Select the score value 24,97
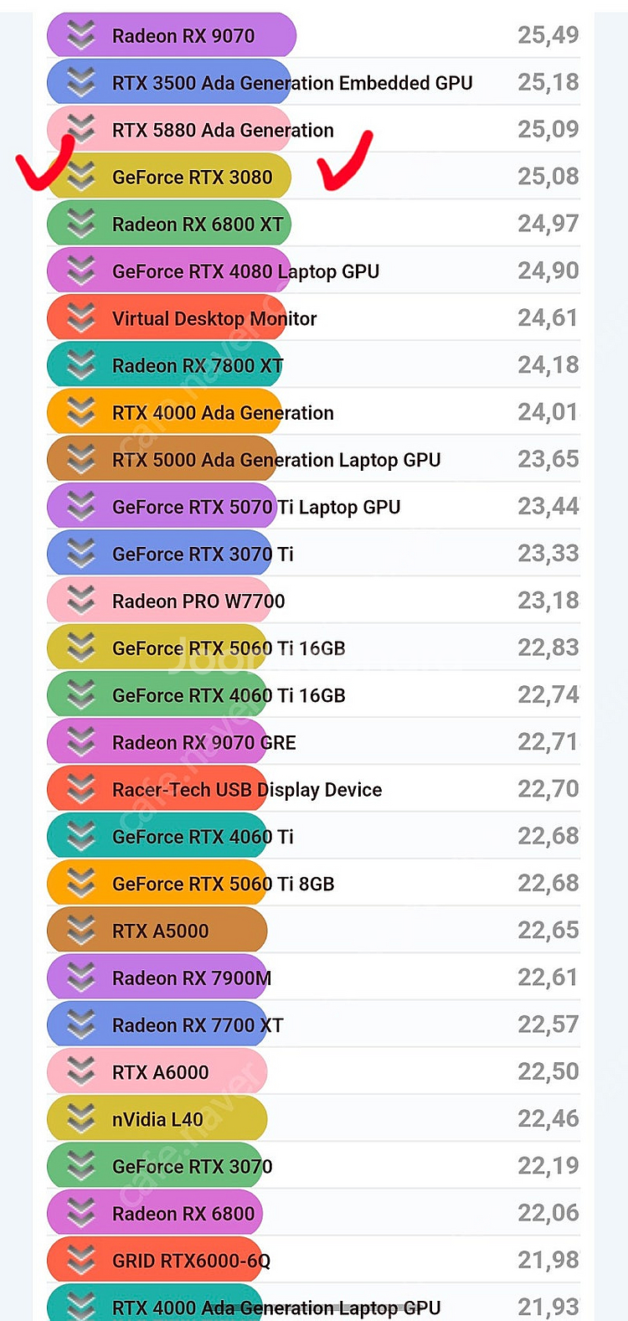Screen dimensions: 628x1321 (x=548, y=224)
